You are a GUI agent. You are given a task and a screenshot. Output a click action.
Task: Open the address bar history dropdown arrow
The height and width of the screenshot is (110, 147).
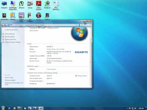(75, 25)
